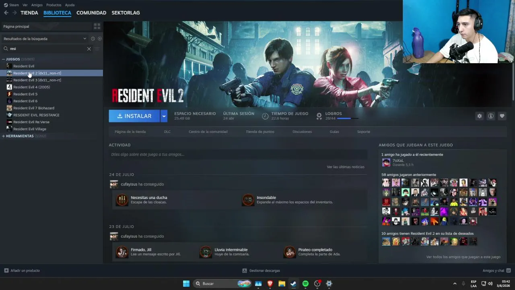Viewport: 515px width, 290px height.
Task: Open the SEKTORLAG profile tab
Action: [126, 13]
